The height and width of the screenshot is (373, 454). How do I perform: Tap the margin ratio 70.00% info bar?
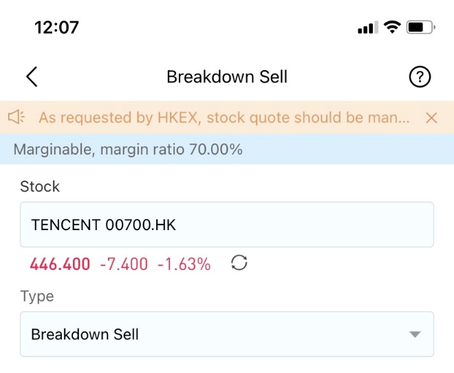pyautogui.click(x=227, y=149)
